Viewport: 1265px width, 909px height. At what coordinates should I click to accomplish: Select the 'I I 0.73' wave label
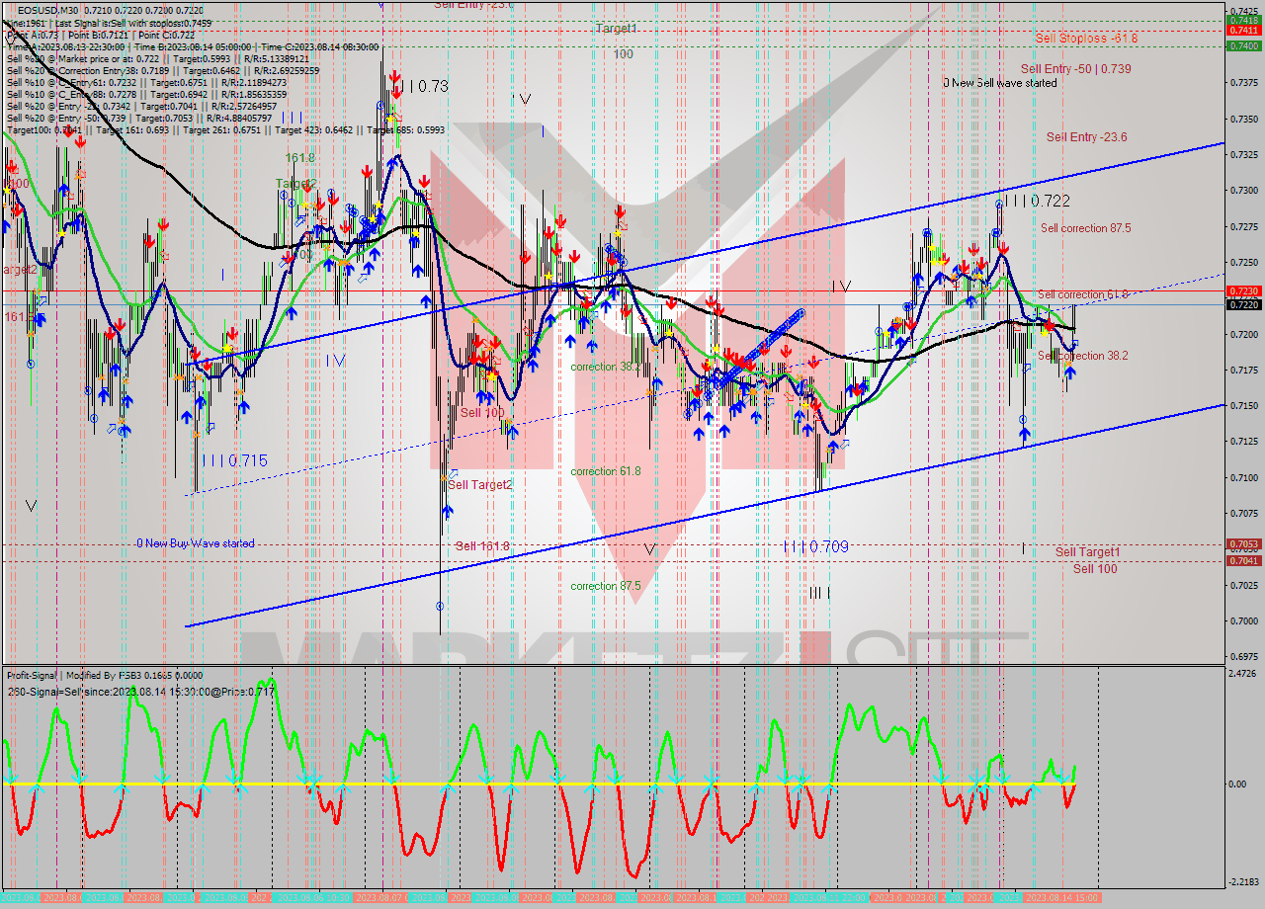[x=425, y=87]
